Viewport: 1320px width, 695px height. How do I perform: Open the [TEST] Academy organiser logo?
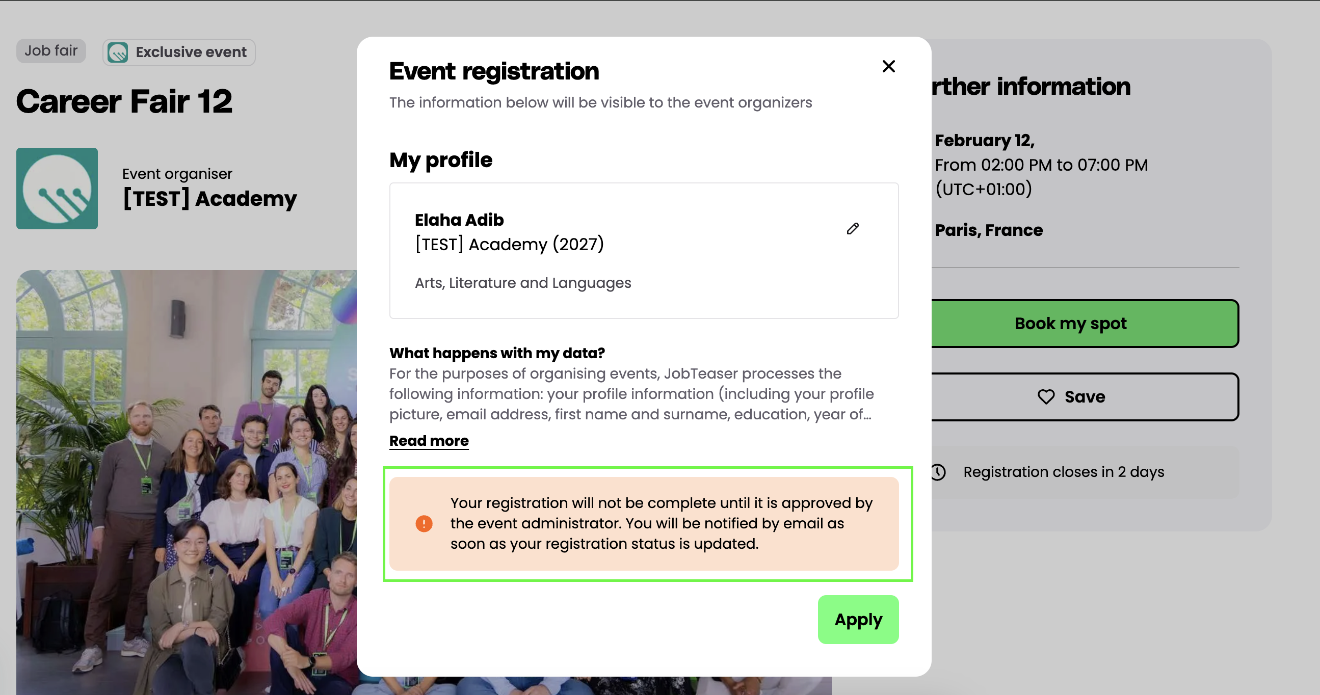tap(57, 189)
